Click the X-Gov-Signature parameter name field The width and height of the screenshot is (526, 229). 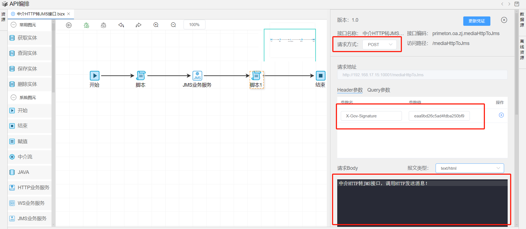click(371, 116)
